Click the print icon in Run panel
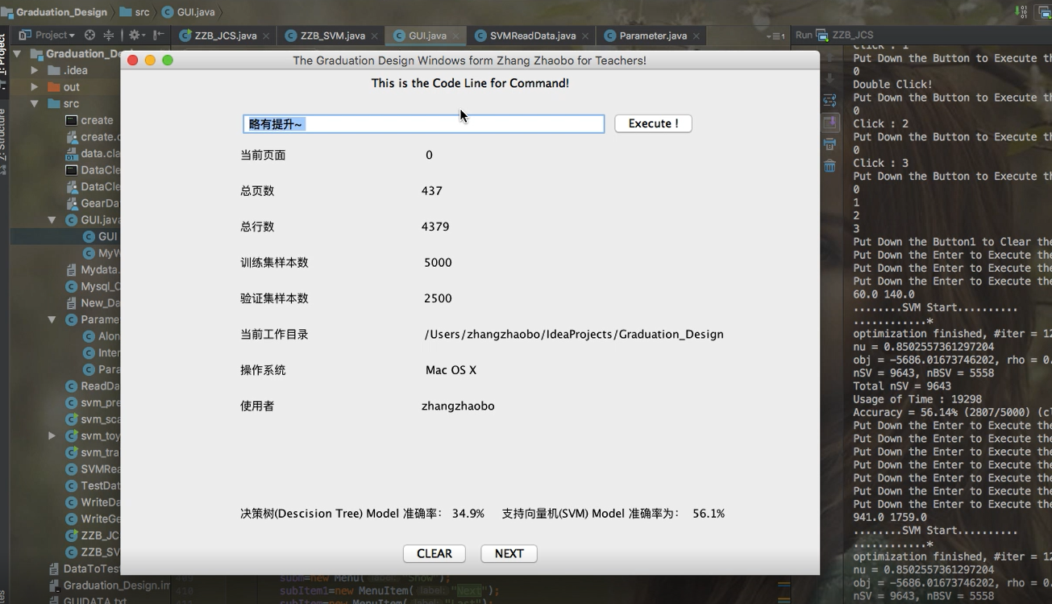 (x=830, y=144)
